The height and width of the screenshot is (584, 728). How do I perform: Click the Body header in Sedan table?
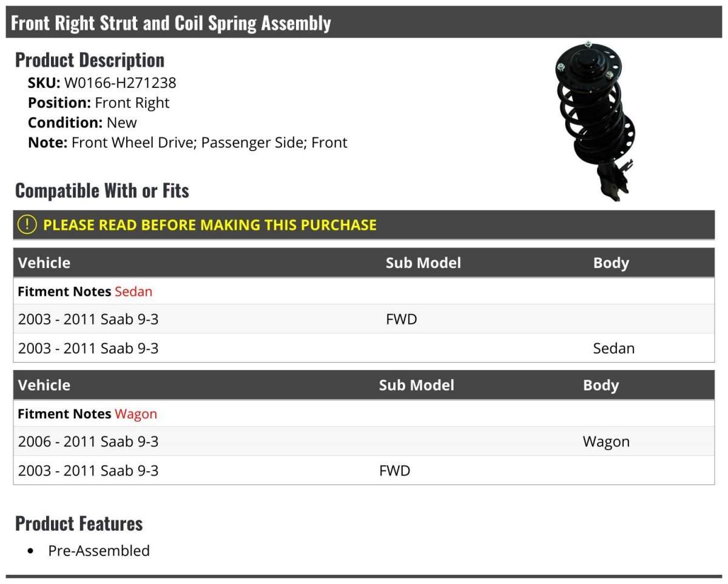[x=611, y=263]
